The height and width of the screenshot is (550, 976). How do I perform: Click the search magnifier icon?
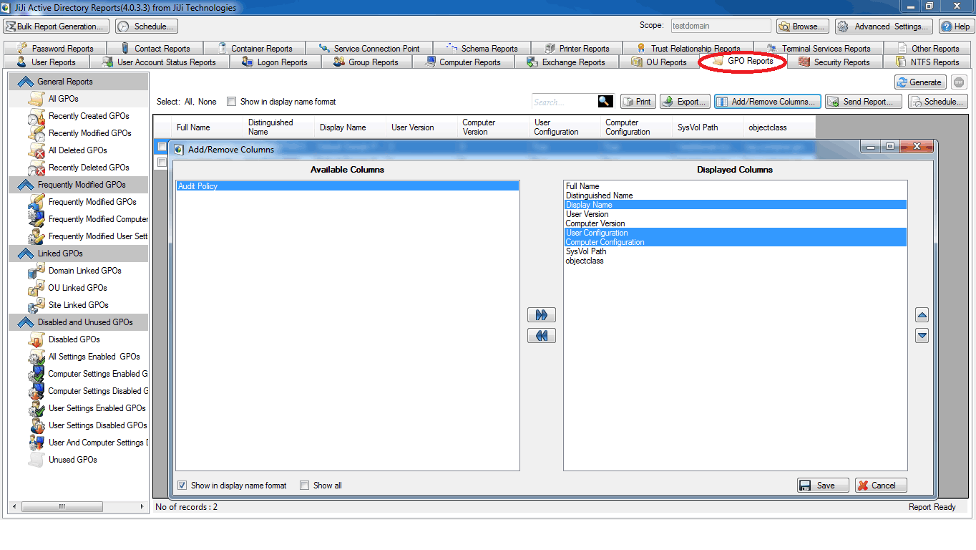pyautogui.click(x=606, y=102)
